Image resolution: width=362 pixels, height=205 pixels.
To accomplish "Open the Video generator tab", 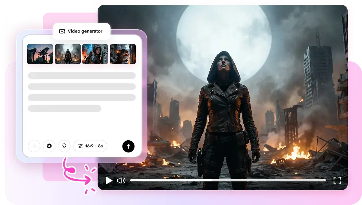I will tap(82, 31).
